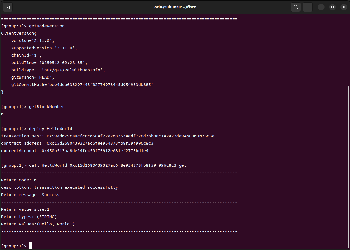Click the supportedVersion='2.11.0' line
Screen dimensions: 350x250
pos(44,48)
